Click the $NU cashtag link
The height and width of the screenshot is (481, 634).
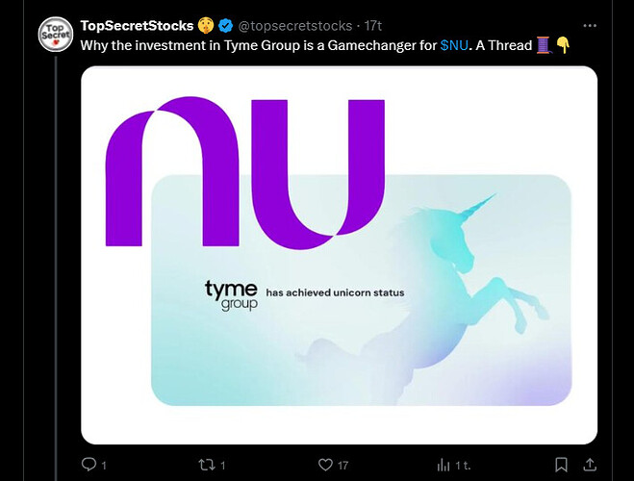point(454,45)
